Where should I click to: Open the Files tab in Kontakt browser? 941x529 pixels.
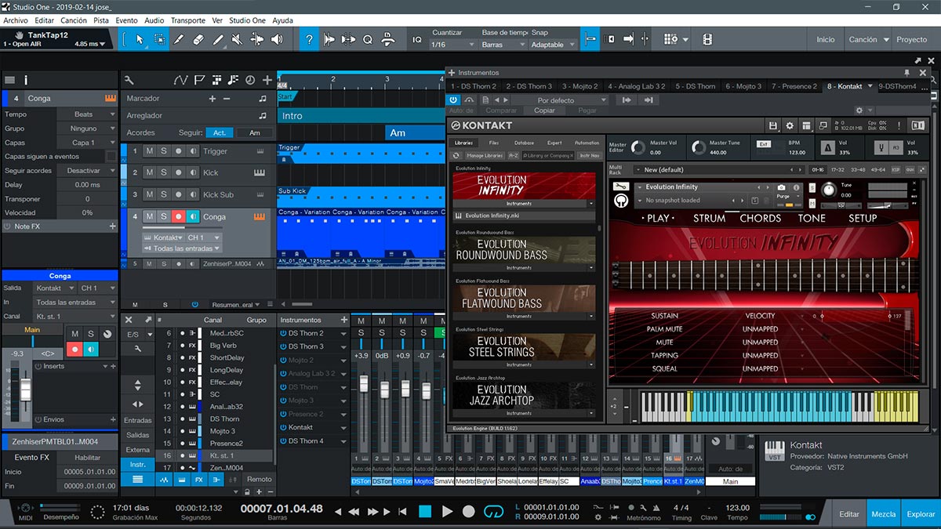pos(494,143)
